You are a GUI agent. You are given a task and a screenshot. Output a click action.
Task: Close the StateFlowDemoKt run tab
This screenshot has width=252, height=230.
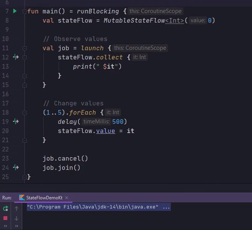pyautogui.click(x=67, y=198)
